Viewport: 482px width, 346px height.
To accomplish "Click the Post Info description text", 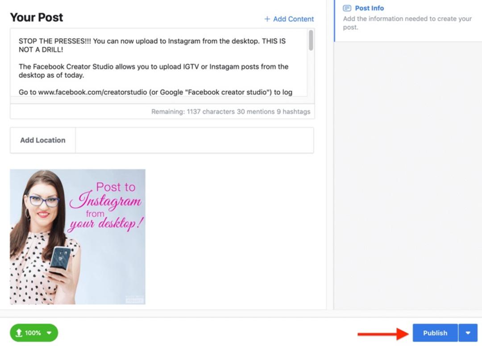I will click(x=407, y=23).
